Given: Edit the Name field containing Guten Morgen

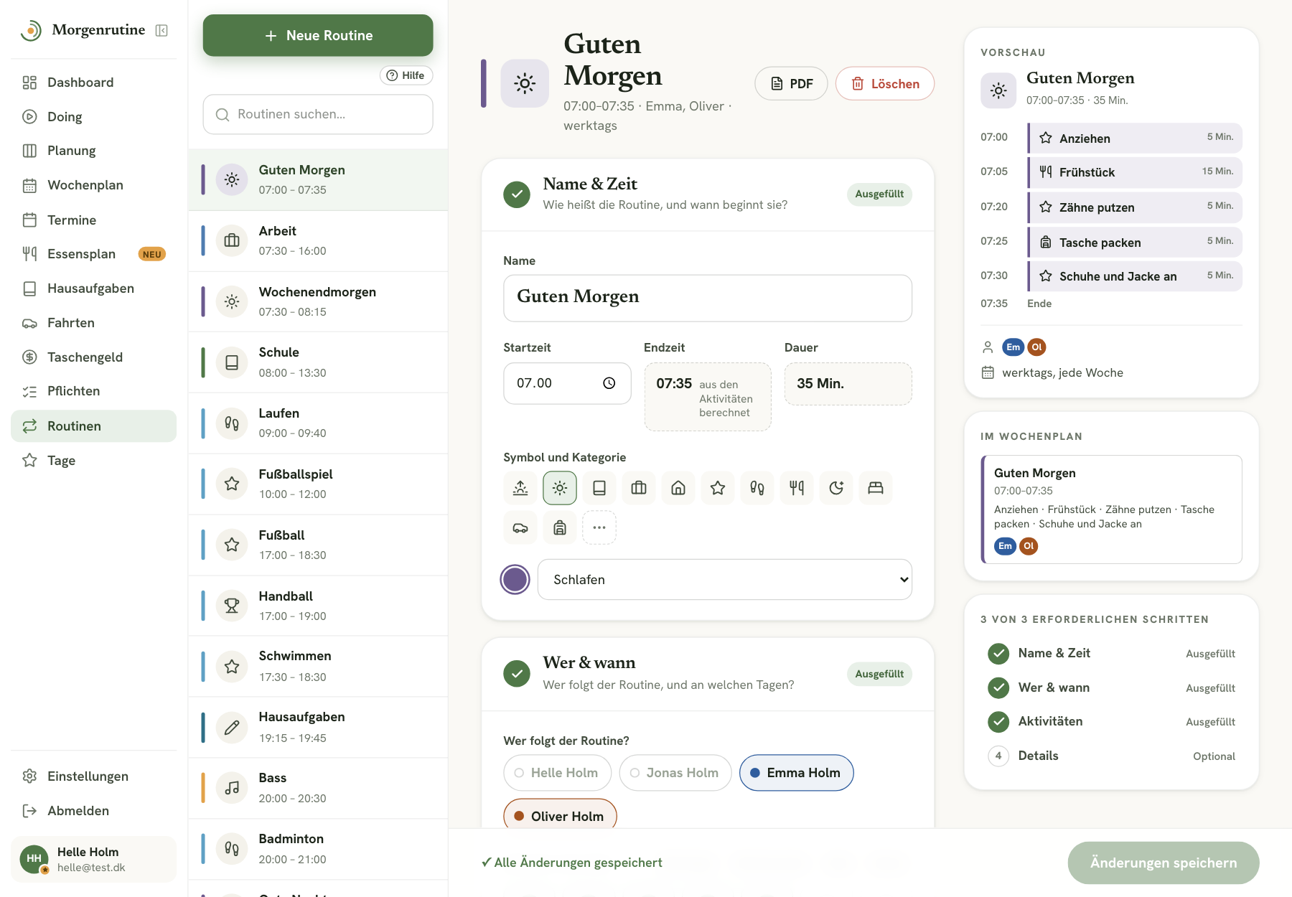Looking at the screenshot, I should click(708, 298).
